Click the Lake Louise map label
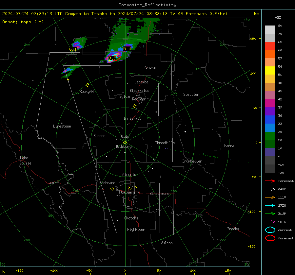Viewport: 295px width, 275px height. tap(25, 161)
